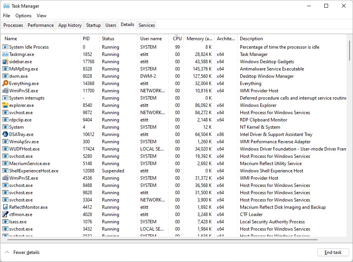
Task: Click the Everything.exe search icon
Action: [5, 84]
